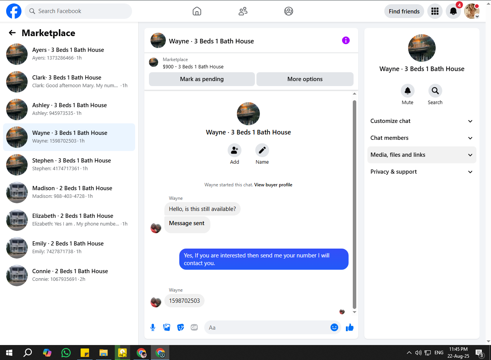Search within the conversation

click(435, 91)
